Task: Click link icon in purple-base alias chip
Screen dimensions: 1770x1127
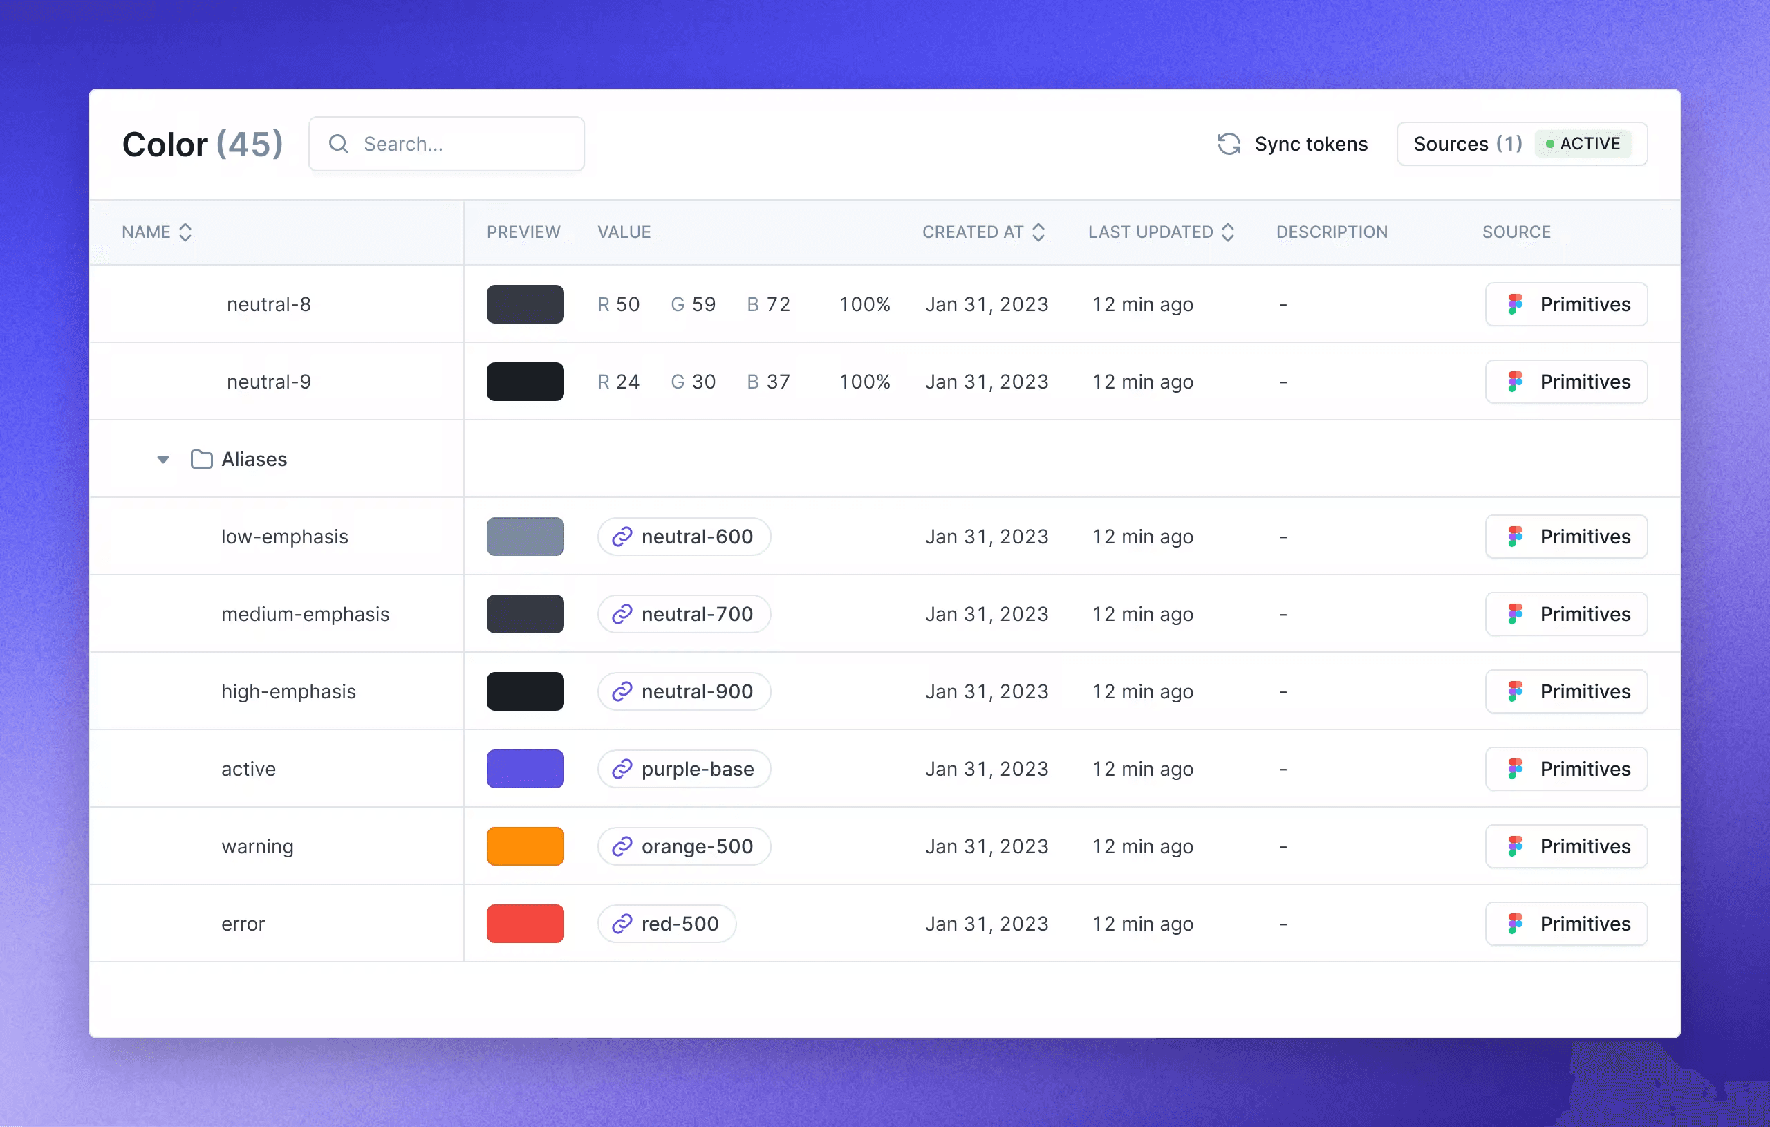Action: [622, 769]
